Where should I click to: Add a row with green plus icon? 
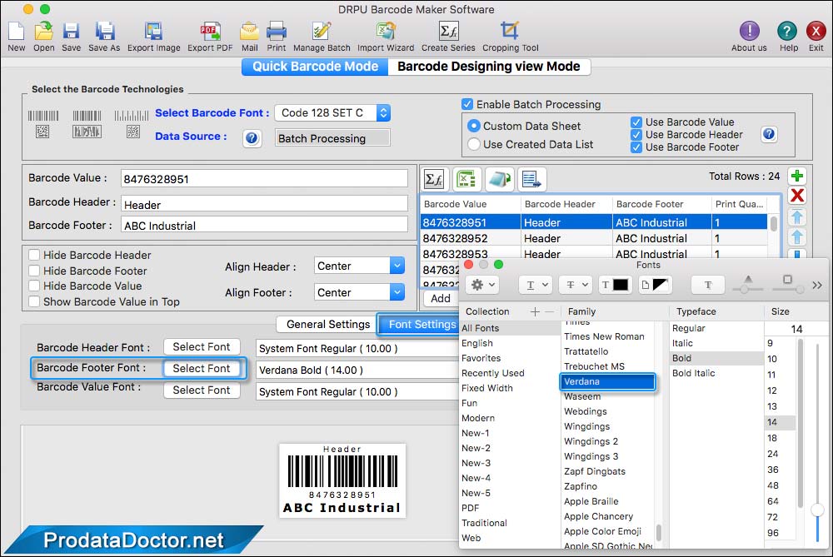coord(797,176)
